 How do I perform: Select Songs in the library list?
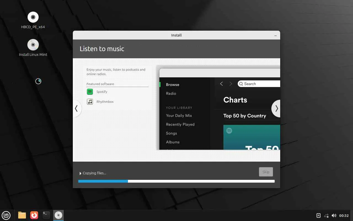click(172, 133)
